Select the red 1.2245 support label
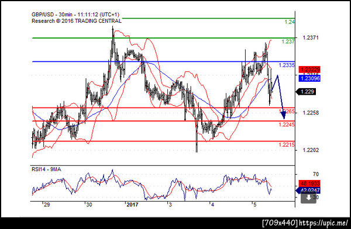This screenshot has height=229, width=351. [287, 124]
